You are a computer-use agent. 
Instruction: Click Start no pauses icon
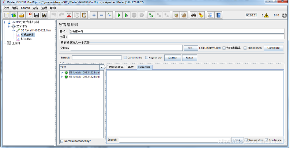tap(127, 15)
